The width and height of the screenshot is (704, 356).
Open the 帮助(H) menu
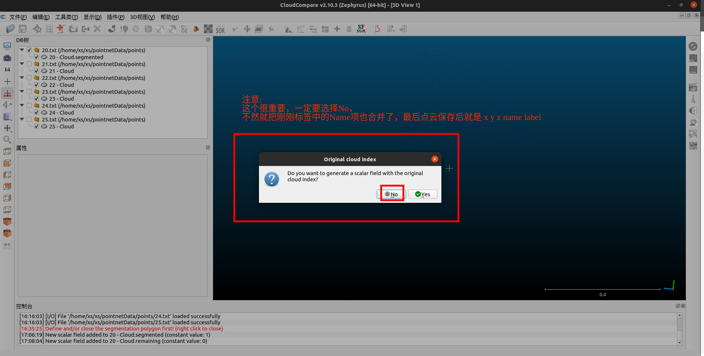170,17
